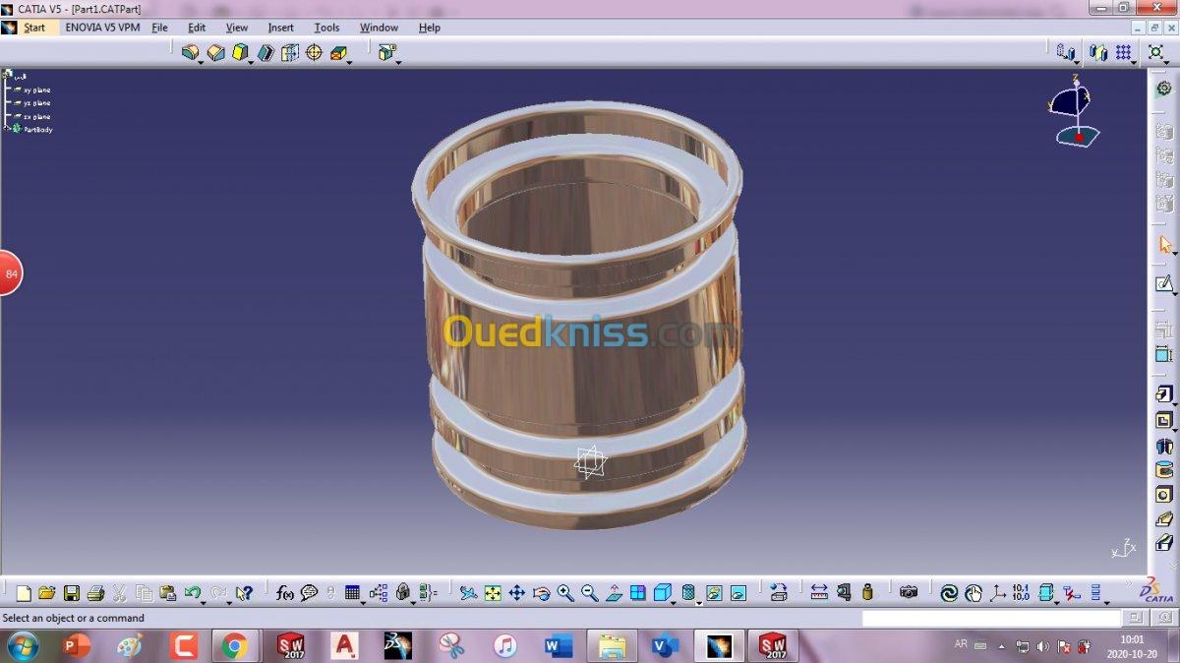Open the Print icon
1180x663 pixels.
95,593
